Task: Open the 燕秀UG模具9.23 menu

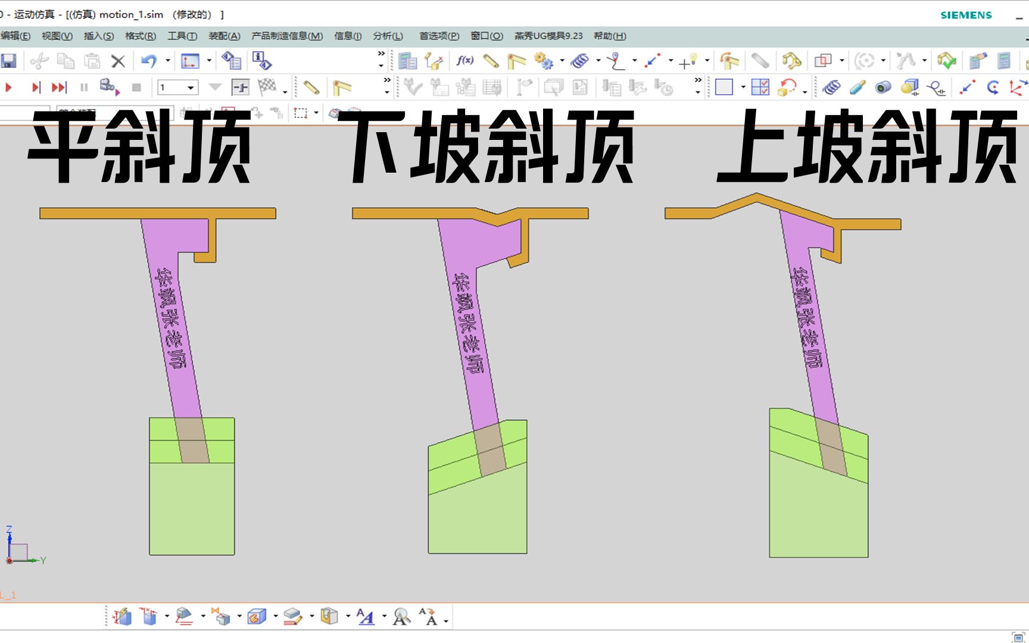Action: pos(548,36)
